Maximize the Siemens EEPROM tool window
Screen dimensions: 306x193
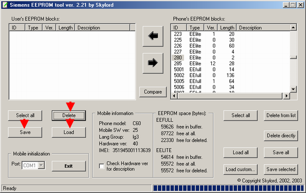293,5
